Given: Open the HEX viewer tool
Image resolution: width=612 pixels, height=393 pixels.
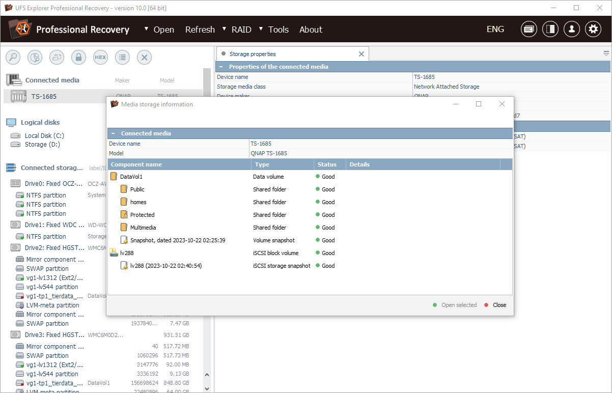Looking at the screenshot, I should [100, 58].
